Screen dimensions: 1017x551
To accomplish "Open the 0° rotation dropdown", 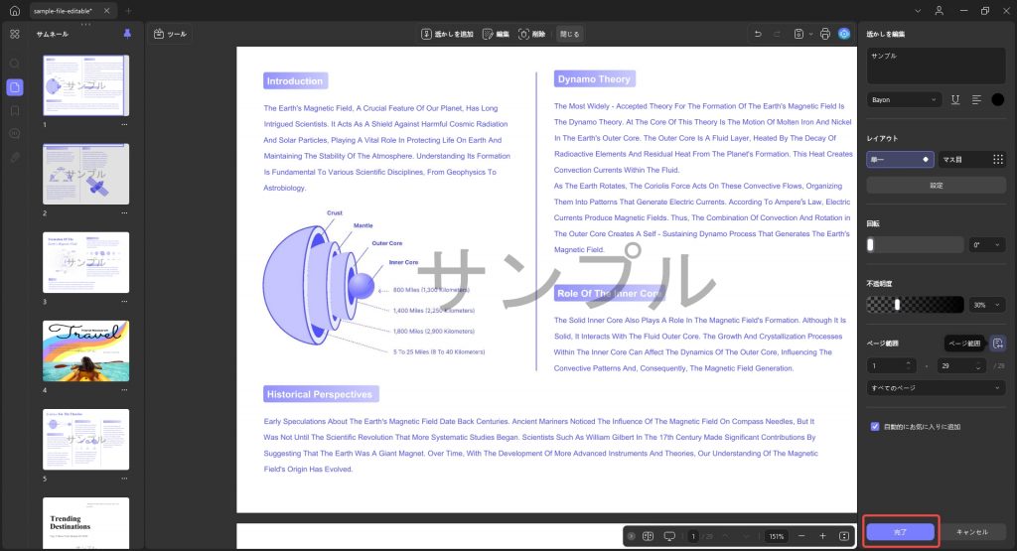I will [x=987, y=244].
